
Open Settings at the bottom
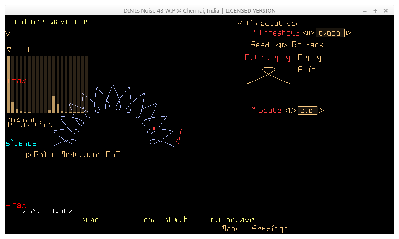(269, 229)
